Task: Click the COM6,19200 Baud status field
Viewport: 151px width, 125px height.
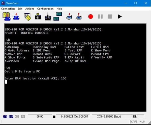Action: click(x=109, y=116)
